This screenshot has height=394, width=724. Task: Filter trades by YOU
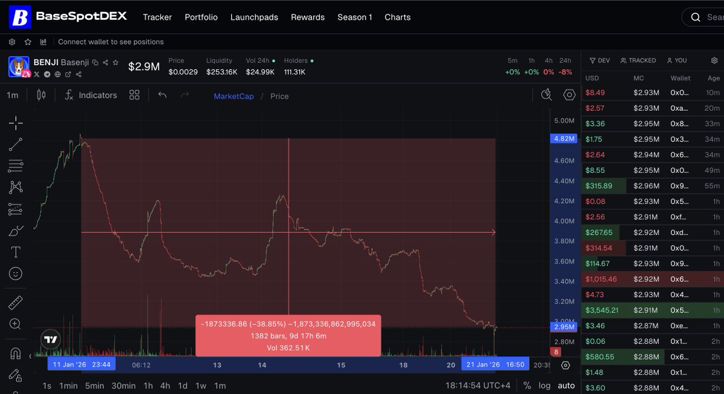click(x=677, y=60)
